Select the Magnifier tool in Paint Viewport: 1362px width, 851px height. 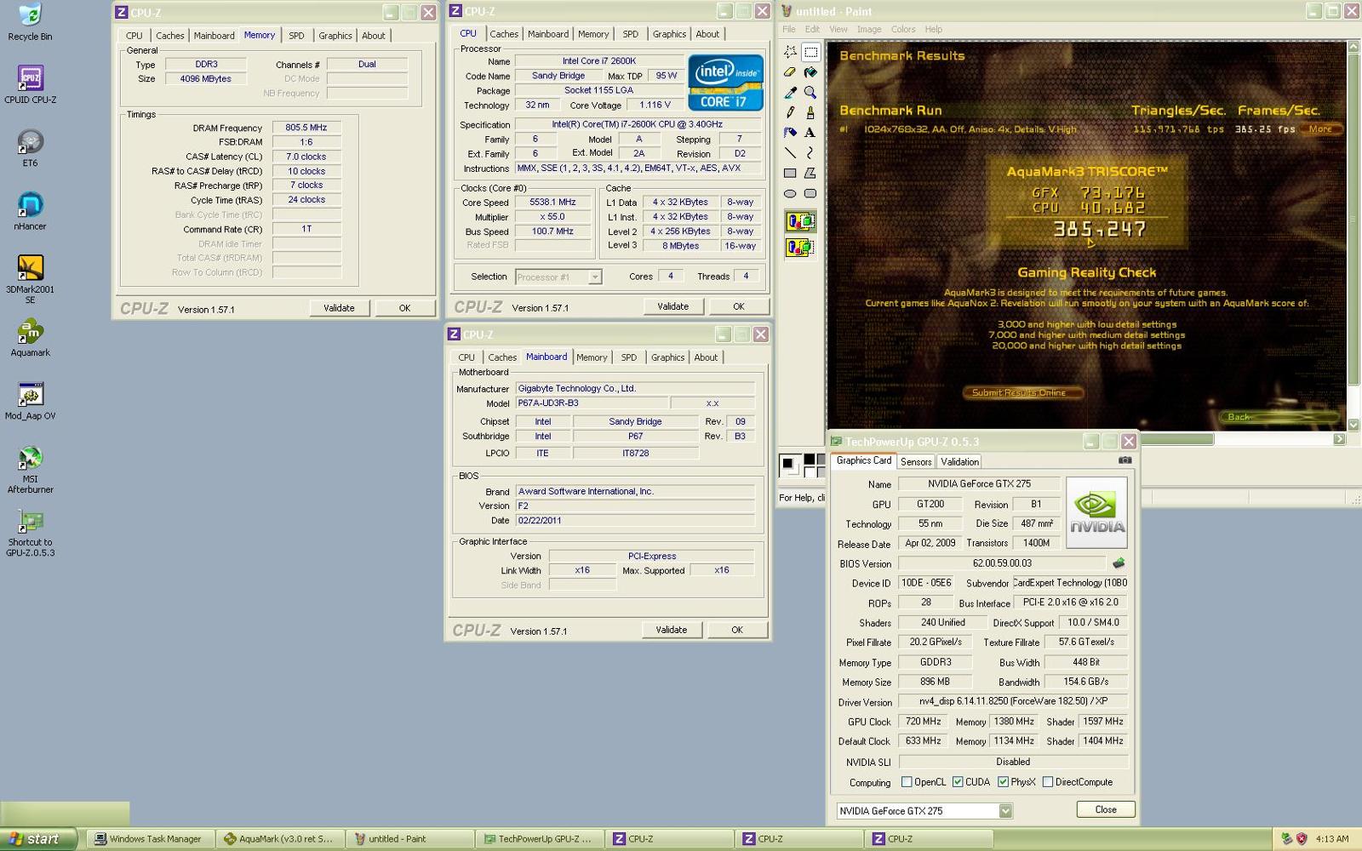[x=810, y=92]
